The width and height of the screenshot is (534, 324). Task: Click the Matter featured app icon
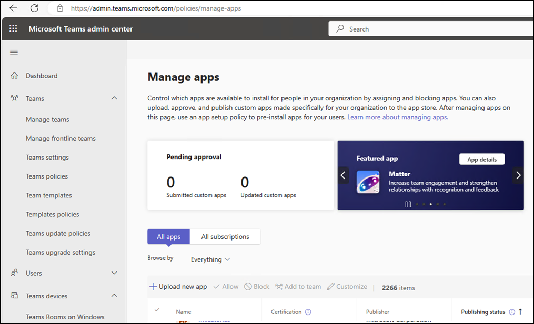[368, 182]
